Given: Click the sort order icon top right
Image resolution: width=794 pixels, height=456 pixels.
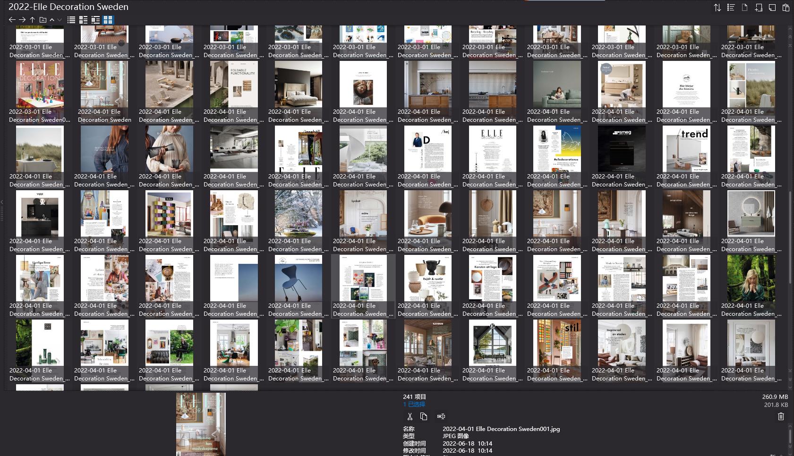Looking at the screenshot, I should pyautogui.click(x=717, y=7).
